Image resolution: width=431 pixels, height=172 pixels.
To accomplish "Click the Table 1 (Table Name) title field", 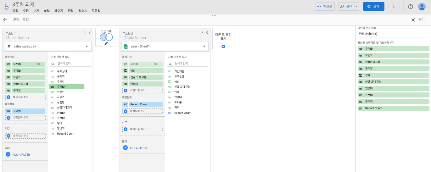I will click(x=17, y=38).
